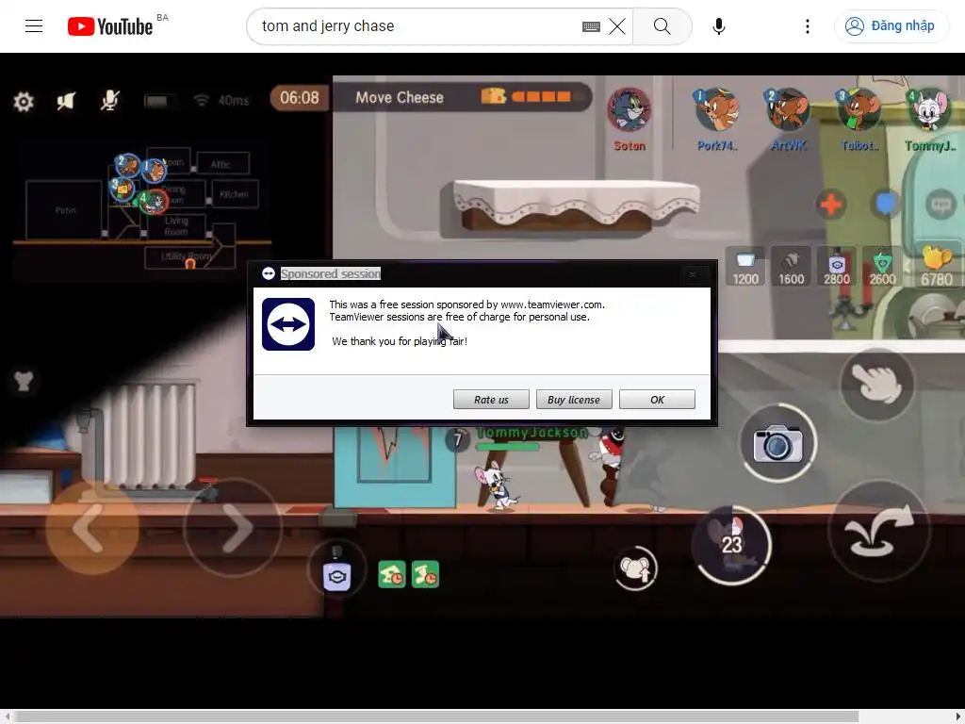965x724 pixels.
Task: Tap the first green buff status icon
Action: (x=391, y=574)
